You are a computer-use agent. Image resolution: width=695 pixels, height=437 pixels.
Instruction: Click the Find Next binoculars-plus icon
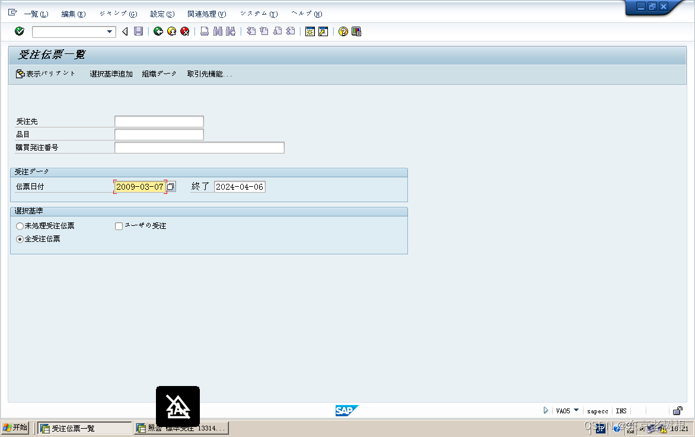click(231, 31)
